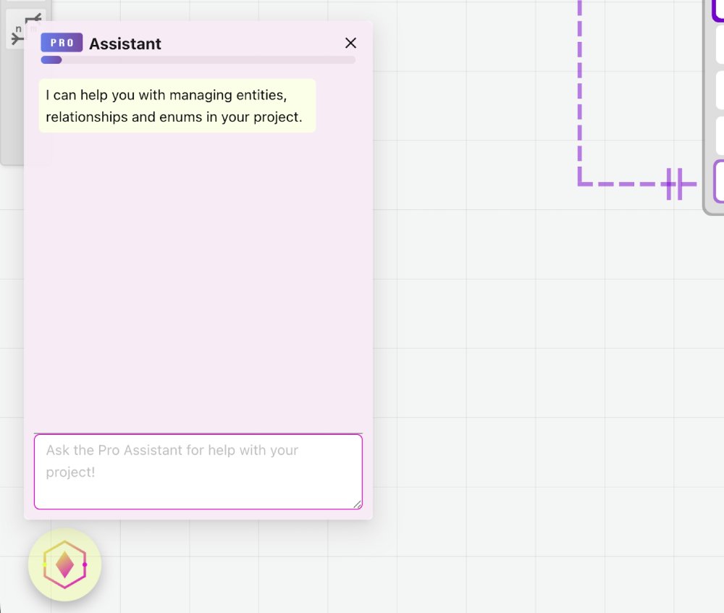Click the purple-highlighted top row of the entity table
The width and height of the screenshot is (724, 613).
[x=719, y=11]
